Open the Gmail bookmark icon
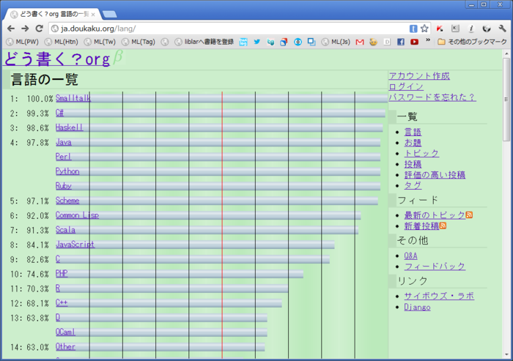Screen dimensions: 513x361 coord(360,42)
